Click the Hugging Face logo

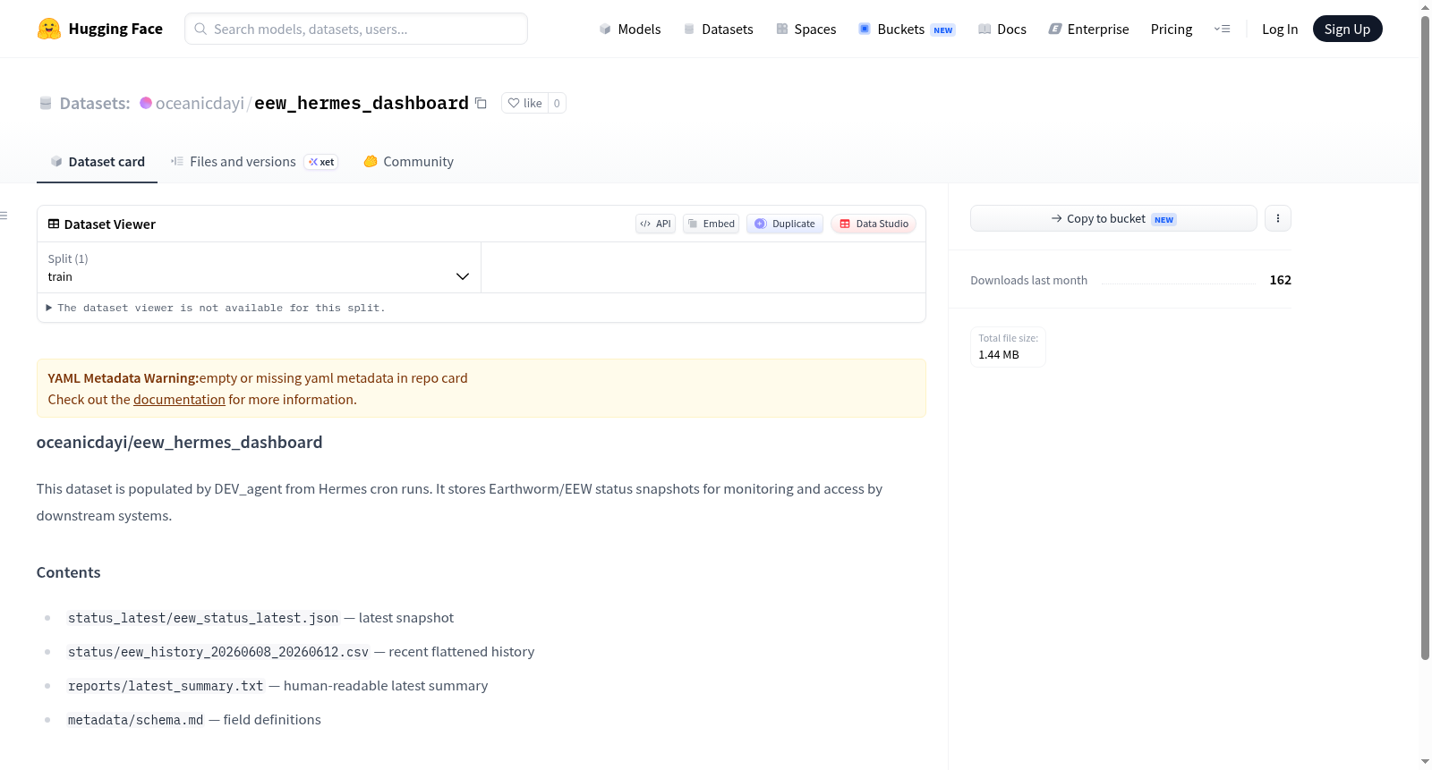click(x=99, y=29)
